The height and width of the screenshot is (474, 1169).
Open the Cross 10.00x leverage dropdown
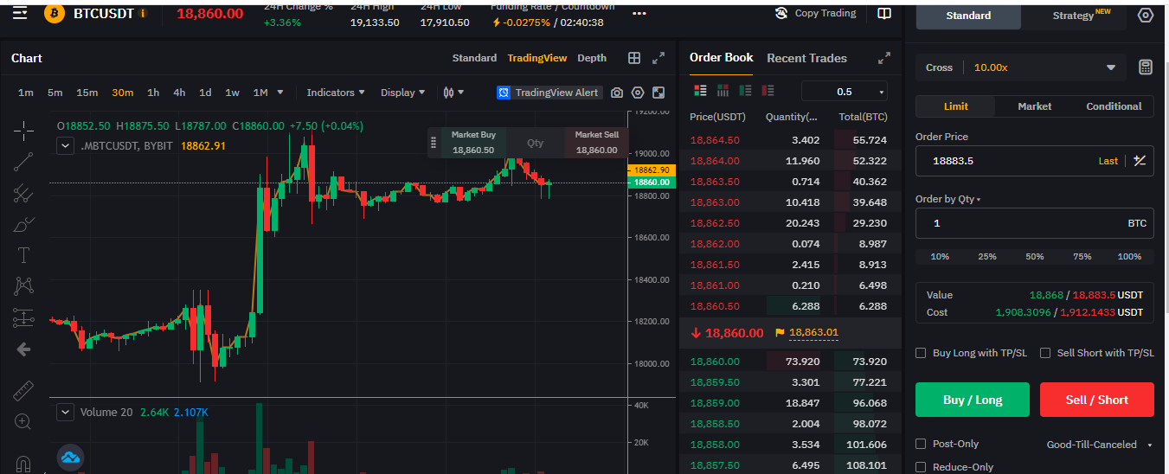1021,67
